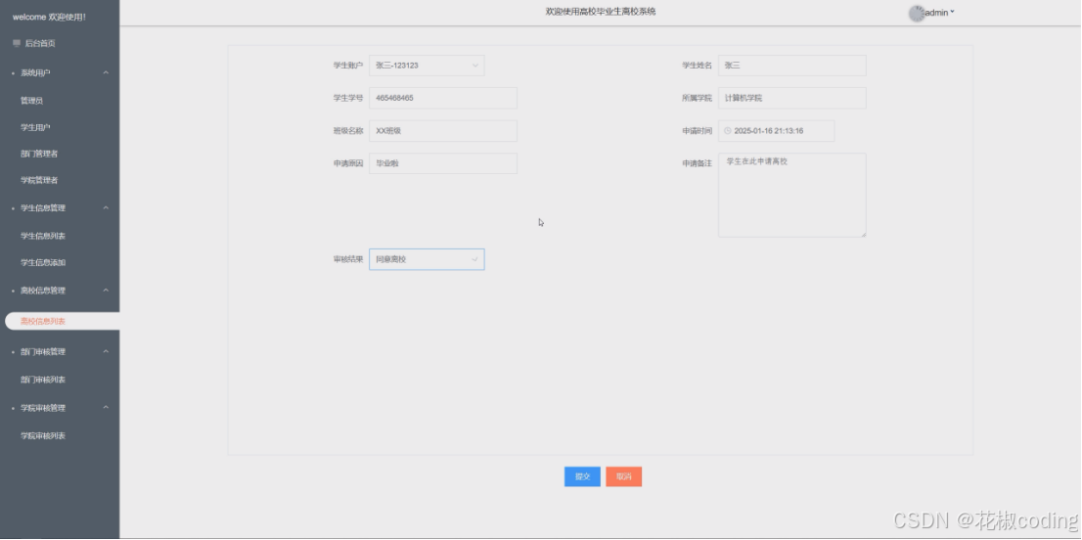Open the 审核结果 dropdown showing 同意离校

coord(427,259)
